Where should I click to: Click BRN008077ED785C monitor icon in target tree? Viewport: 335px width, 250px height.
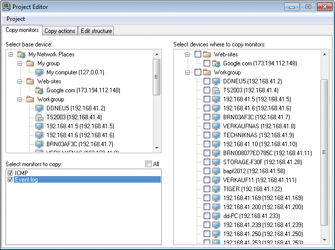(x=216, y=153)
